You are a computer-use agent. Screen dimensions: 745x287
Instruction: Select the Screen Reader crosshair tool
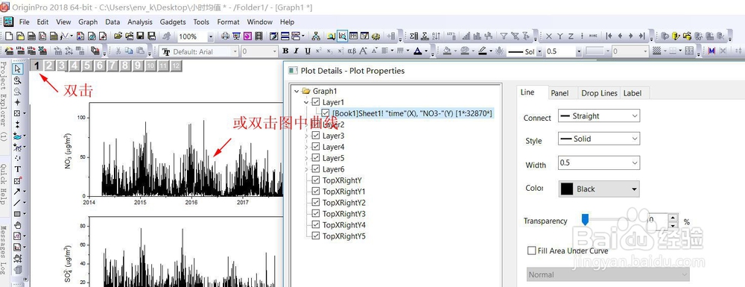point(18,102)
